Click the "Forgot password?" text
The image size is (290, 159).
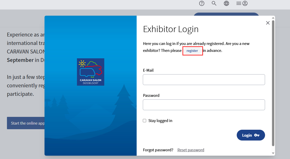click(x=158, y=150)
